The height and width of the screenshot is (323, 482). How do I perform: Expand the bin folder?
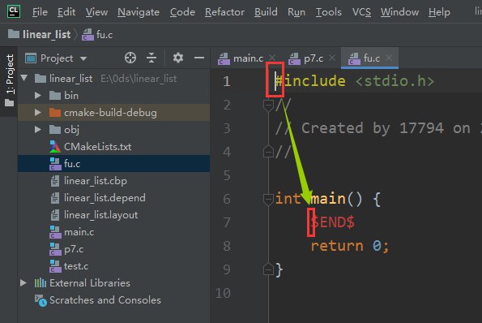38,96
